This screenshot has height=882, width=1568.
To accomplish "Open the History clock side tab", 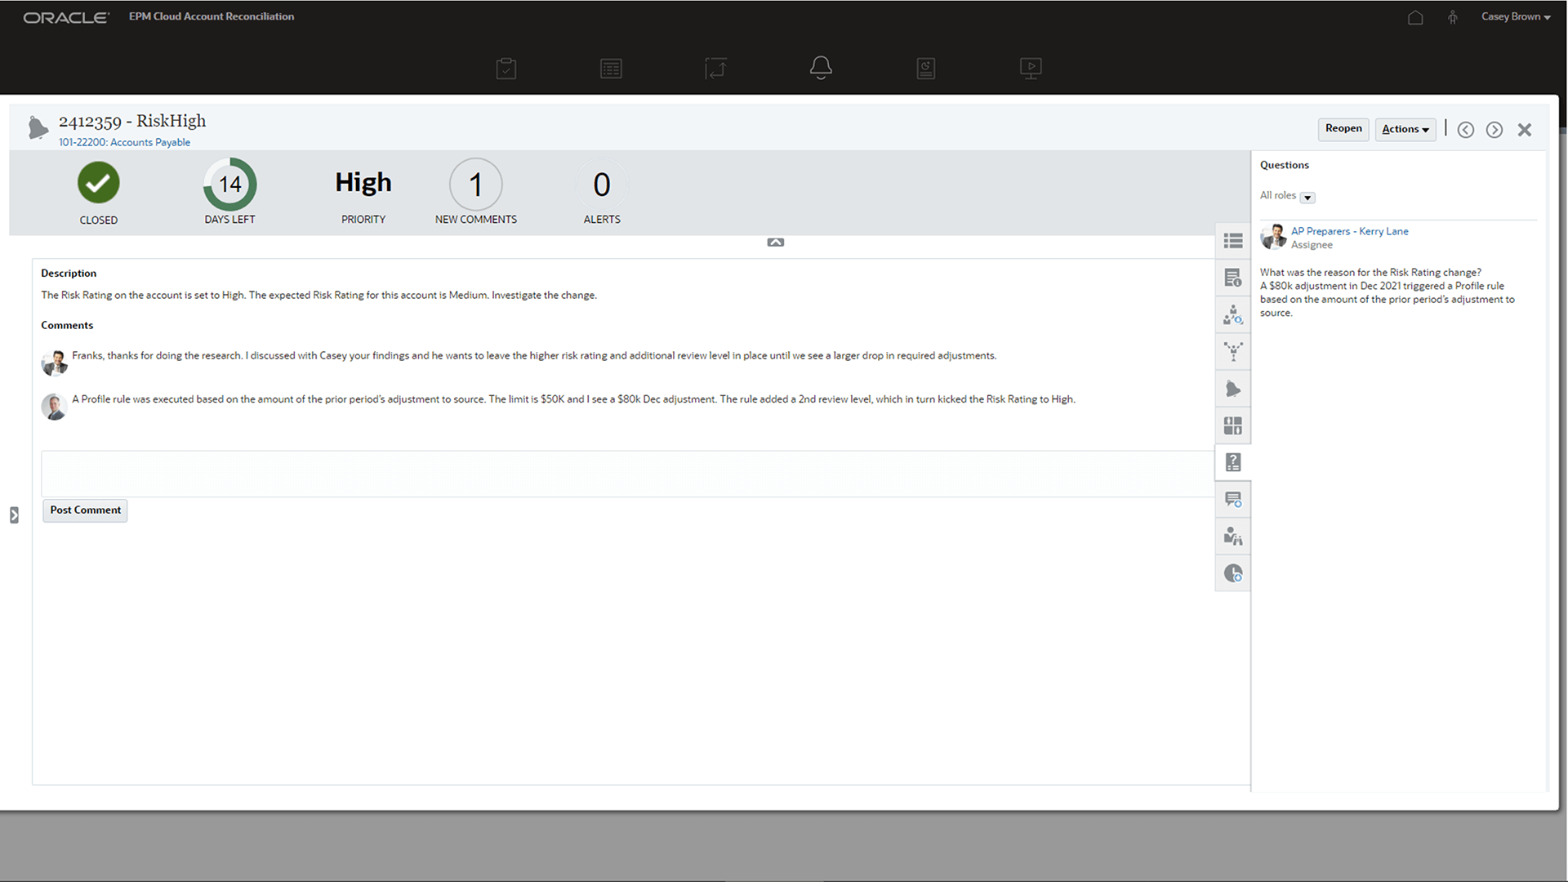I will click(1233, 573).
